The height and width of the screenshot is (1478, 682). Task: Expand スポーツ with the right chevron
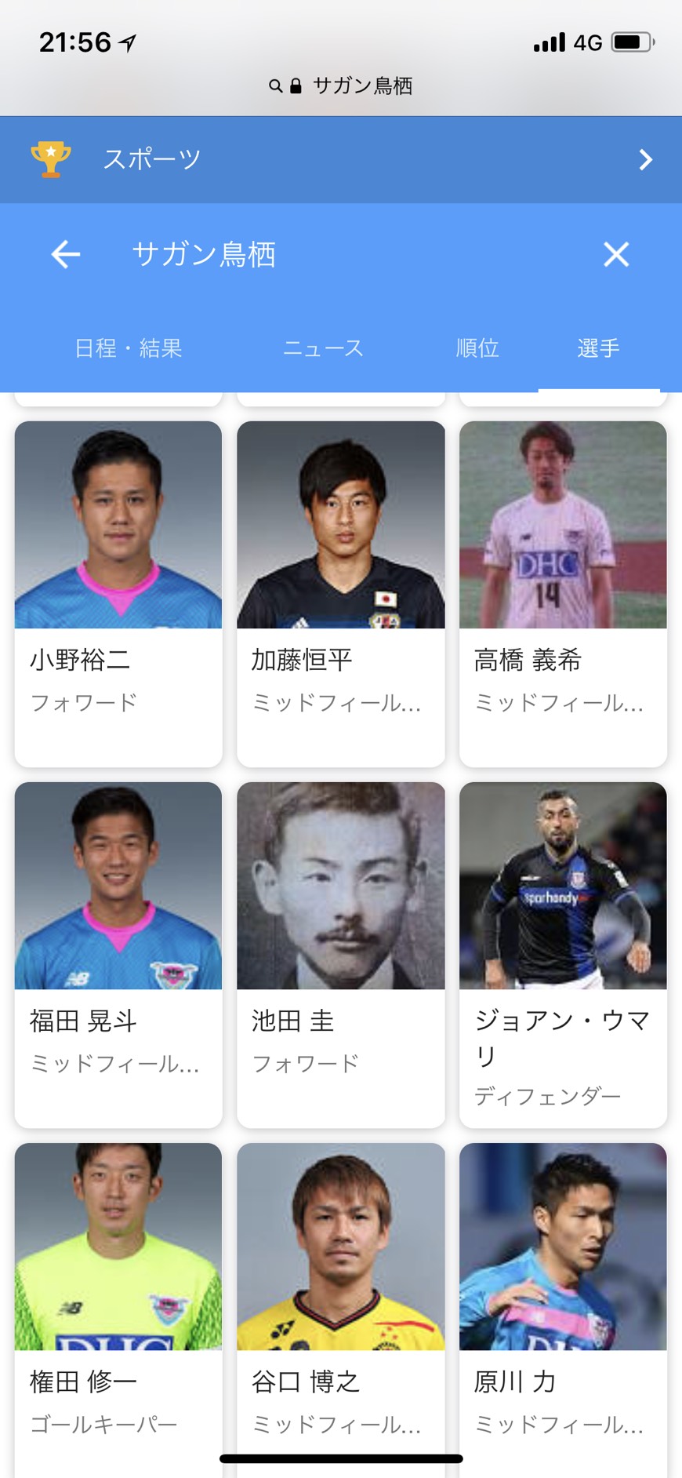(645, 160)
